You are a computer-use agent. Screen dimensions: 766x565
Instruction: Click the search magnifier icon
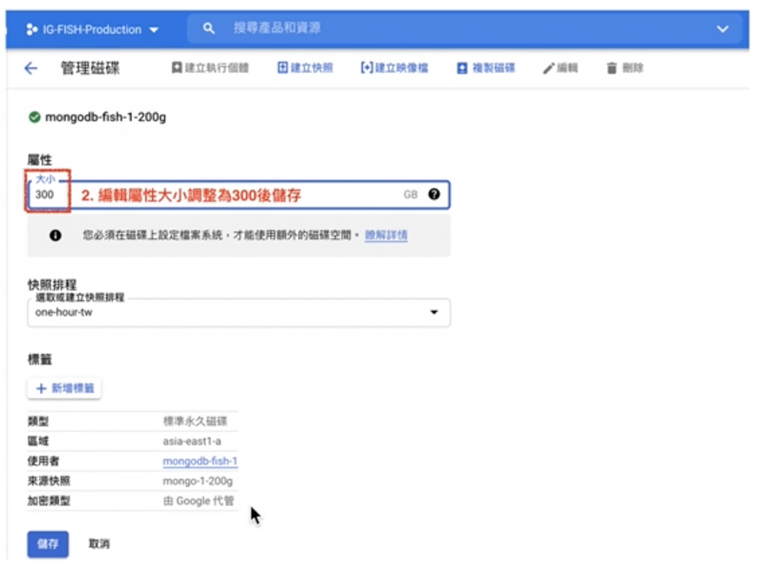pyautogui.click(x=209, y=28)
